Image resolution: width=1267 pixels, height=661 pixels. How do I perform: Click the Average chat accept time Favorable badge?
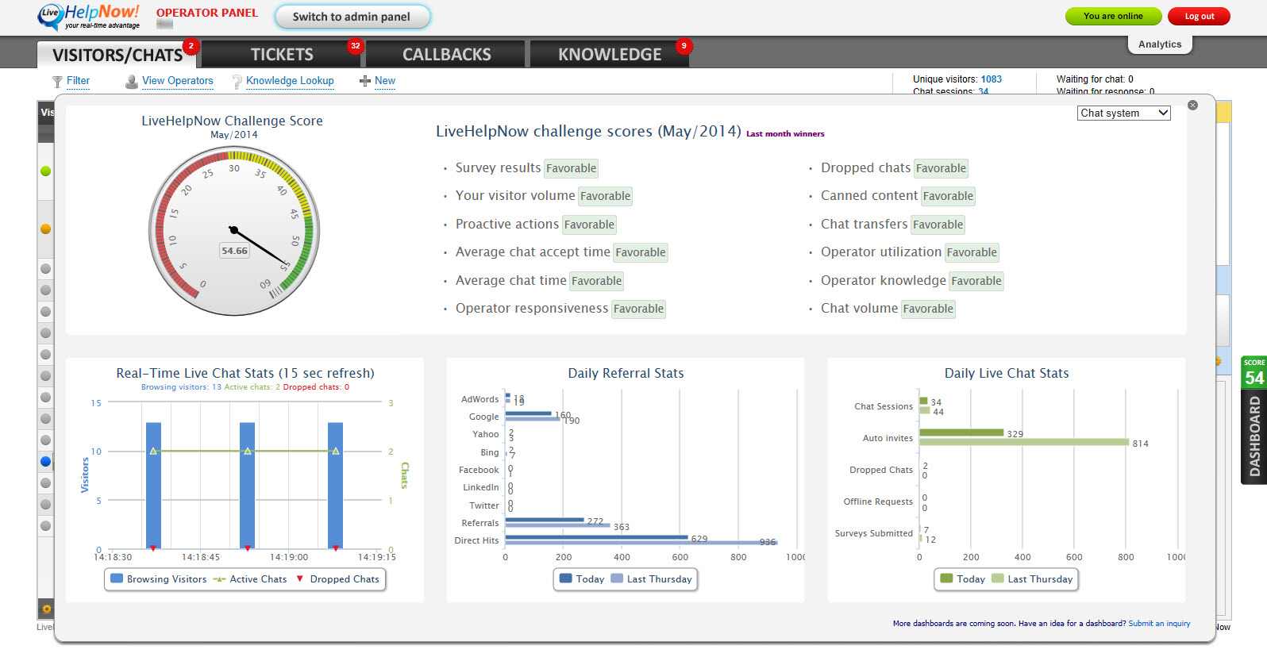(x=641, y=252)
